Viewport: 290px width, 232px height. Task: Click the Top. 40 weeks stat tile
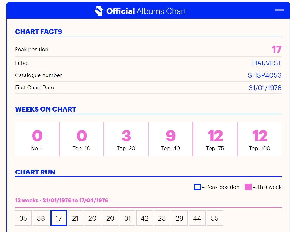[x=170, y=139]
